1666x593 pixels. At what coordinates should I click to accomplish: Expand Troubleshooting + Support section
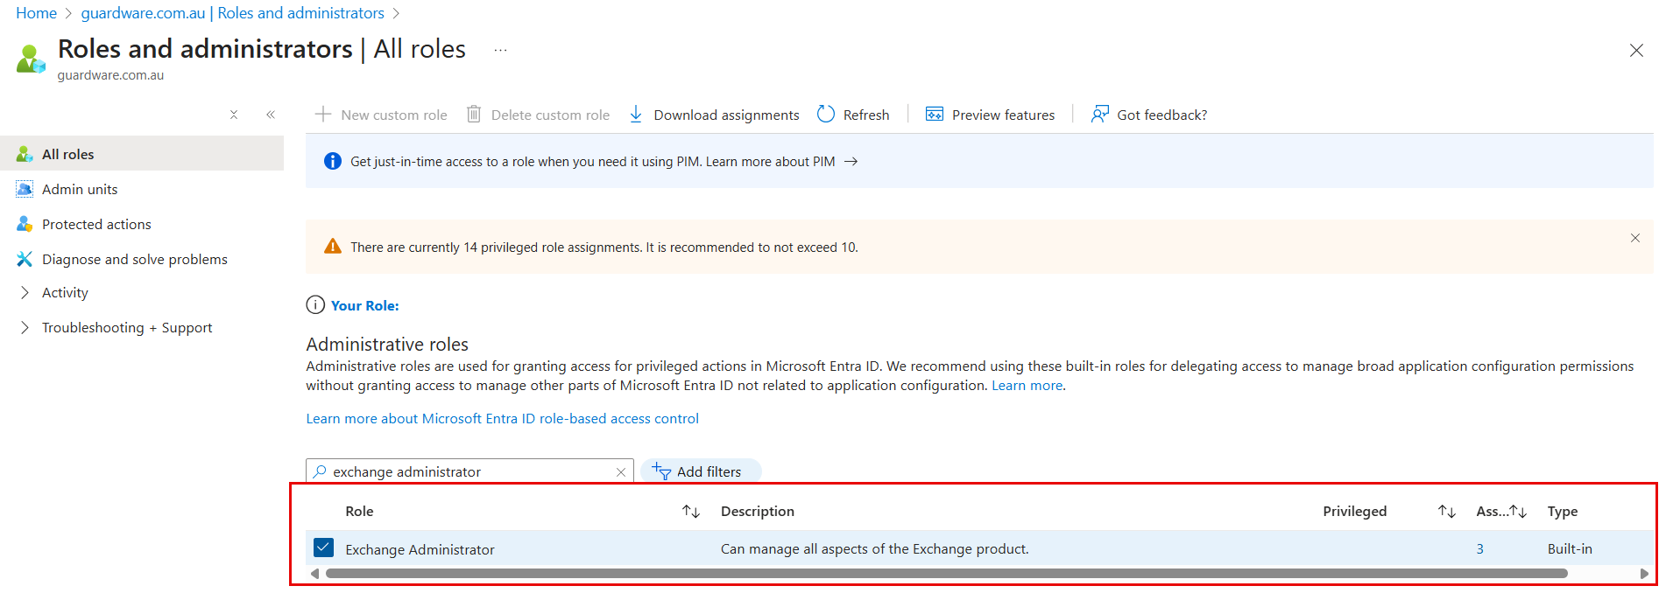[25, 328]
